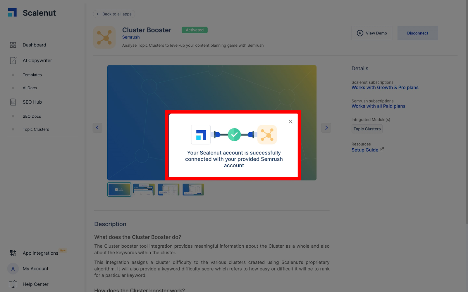Select the second screenshot thumbnail
Viewport: 468px width, 292px height.
coord(144,190)
